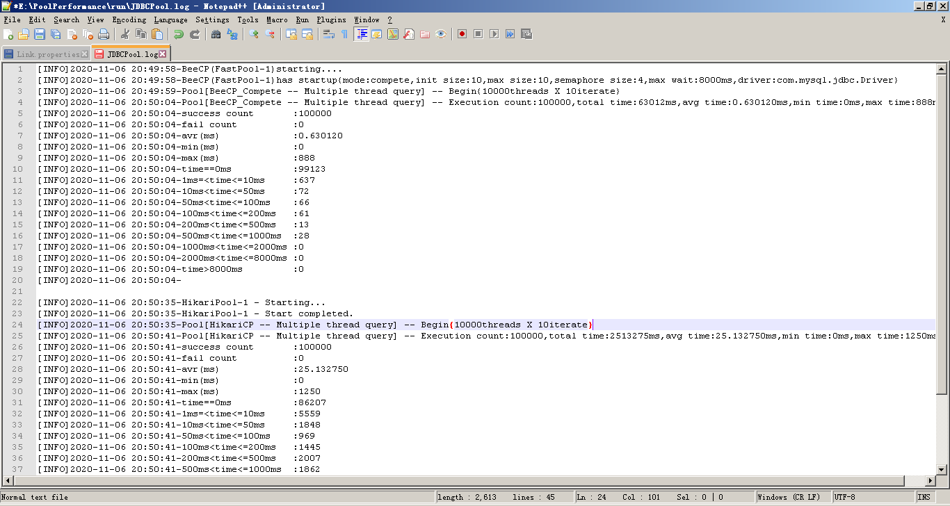Image resolution: width=950 pixels, height=506 pixels.
Task: Click the New file toolbar icon
Action: coord(8,34)
